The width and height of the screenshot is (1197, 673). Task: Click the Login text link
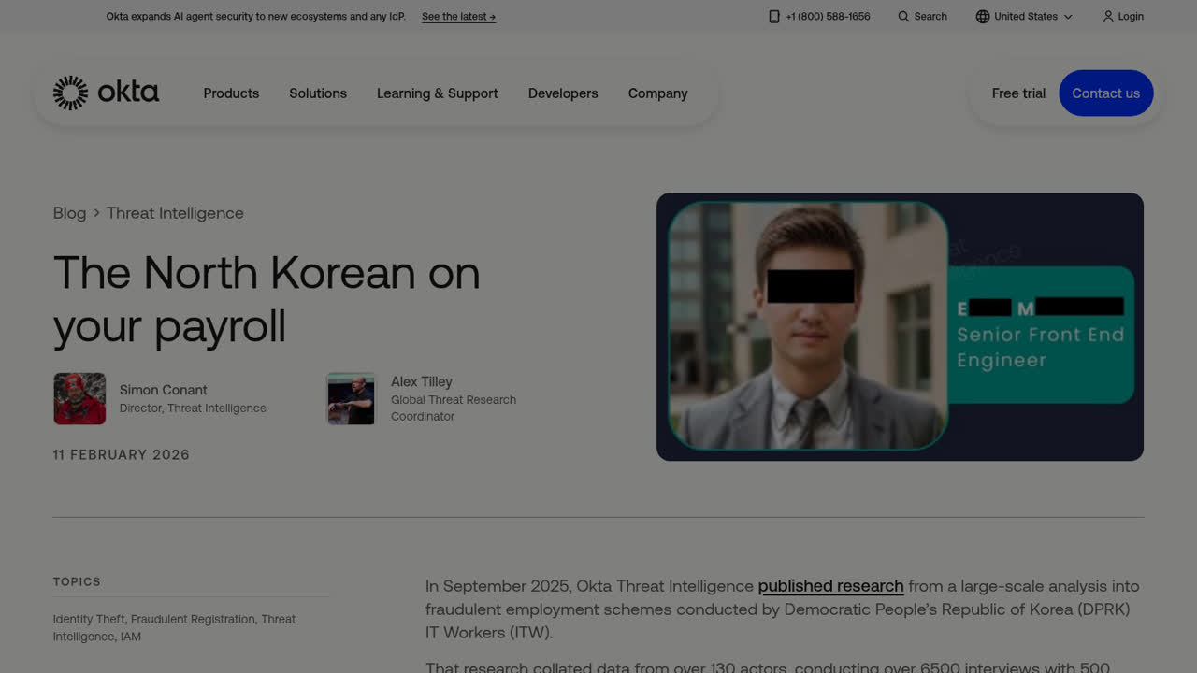(1131, 17)
